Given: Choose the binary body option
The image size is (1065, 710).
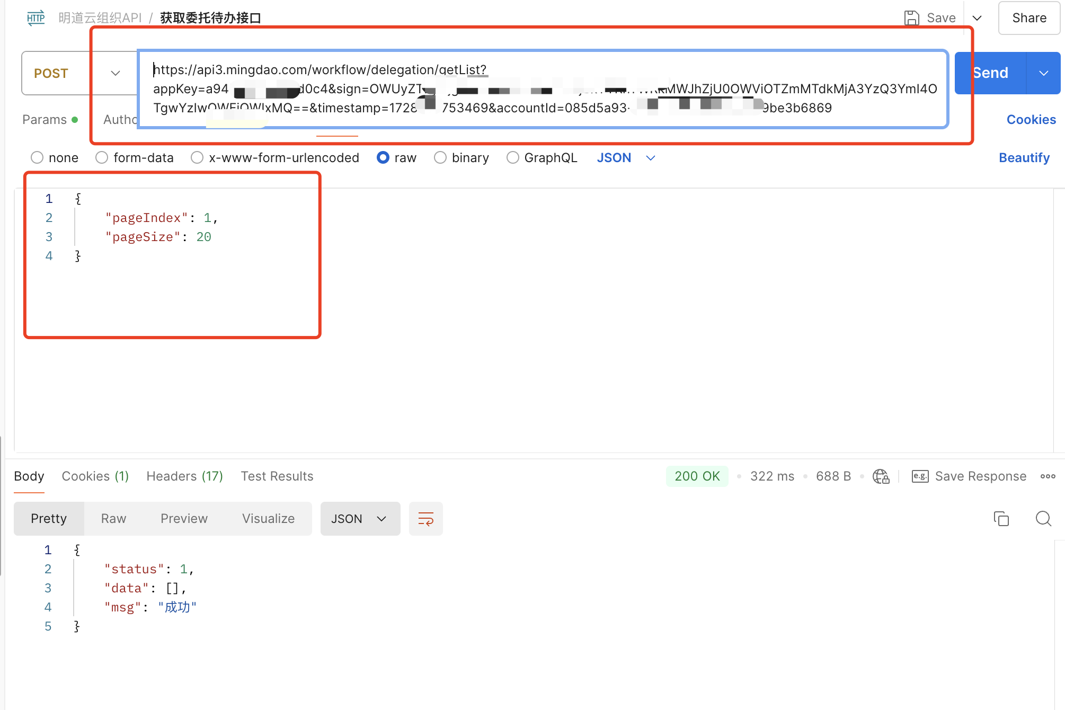Looking at the screenshot, I should click(440, 158).
